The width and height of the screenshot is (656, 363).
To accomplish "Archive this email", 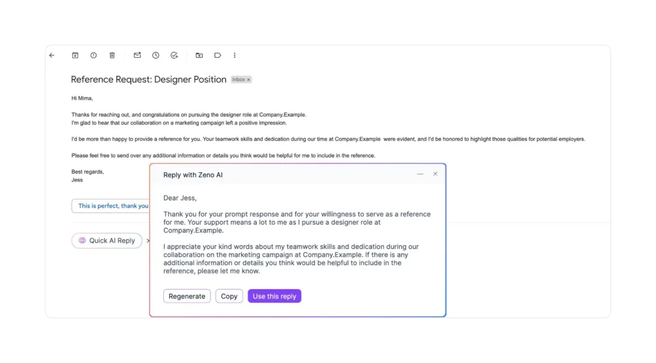I will click(75, 55).
